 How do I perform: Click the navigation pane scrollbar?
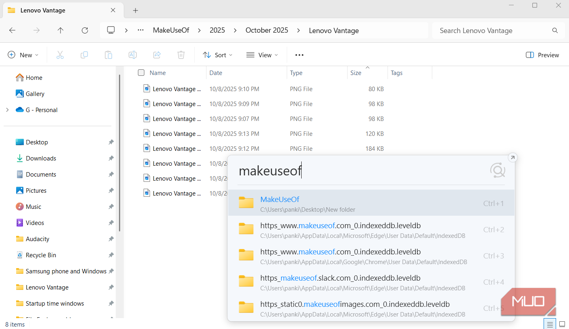[119, 153]
